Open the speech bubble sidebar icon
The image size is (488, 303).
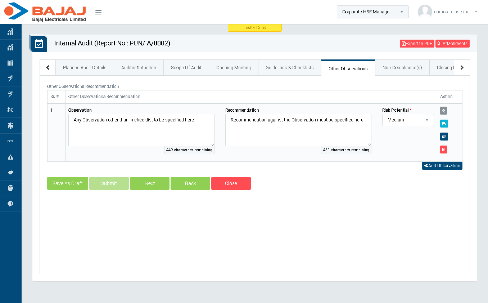10,204
